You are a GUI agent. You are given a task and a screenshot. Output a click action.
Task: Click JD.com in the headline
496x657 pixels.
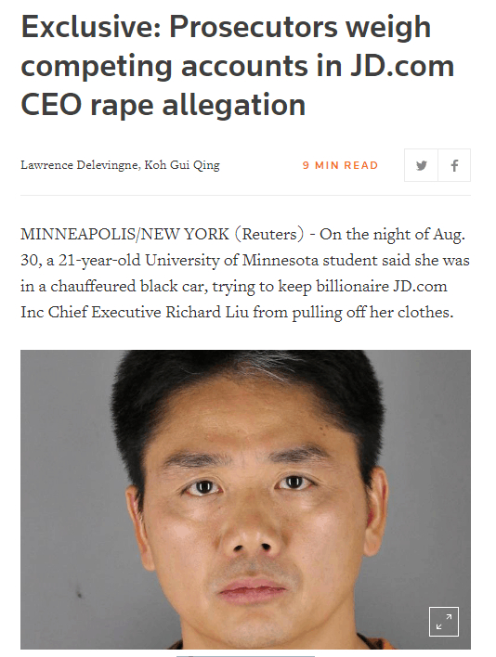tap(402, 66)
